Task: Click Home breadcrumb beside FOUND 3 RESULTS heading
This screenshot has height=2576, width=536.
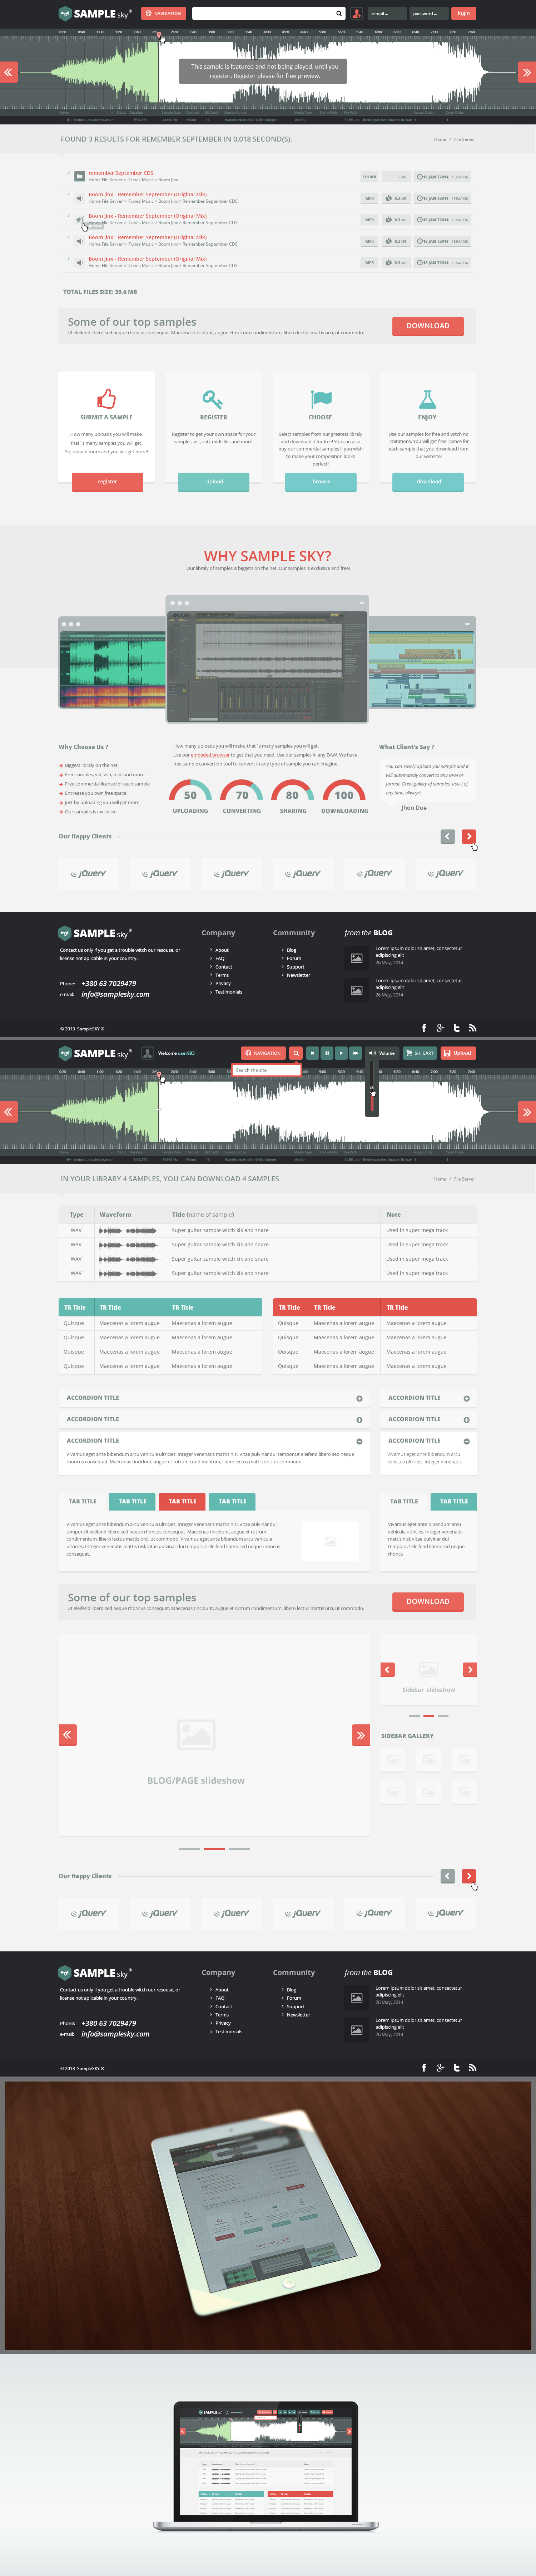Action: tap(440, 139)
